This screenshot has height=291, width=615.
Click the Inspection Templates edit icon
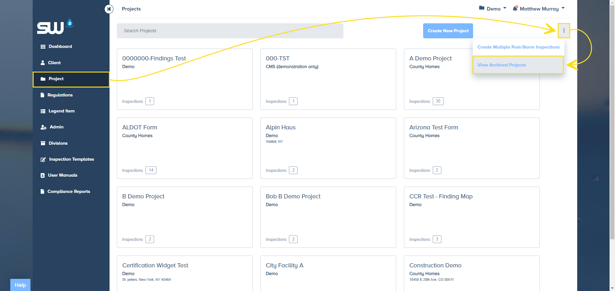(x=43, y=159)
